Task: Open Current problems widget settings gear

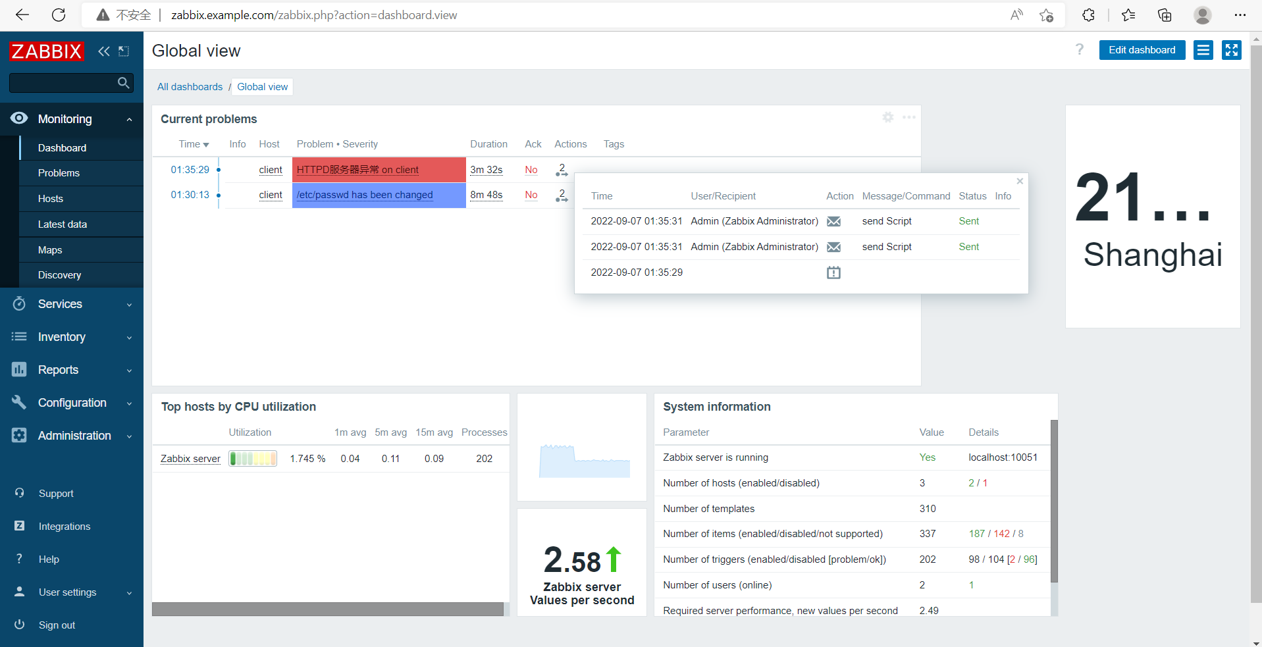Action: point(888,117)
